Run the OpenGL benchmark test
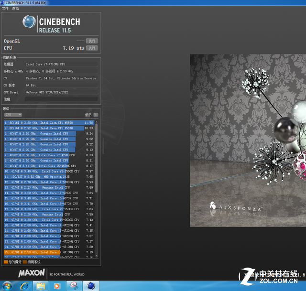 pyautogui.click(x=92, y=41)
